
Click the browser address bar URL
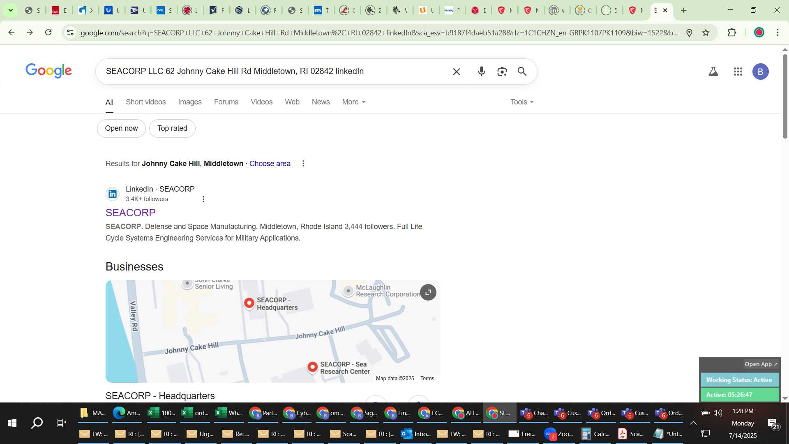pyautogui.click(x=379, y=32)
